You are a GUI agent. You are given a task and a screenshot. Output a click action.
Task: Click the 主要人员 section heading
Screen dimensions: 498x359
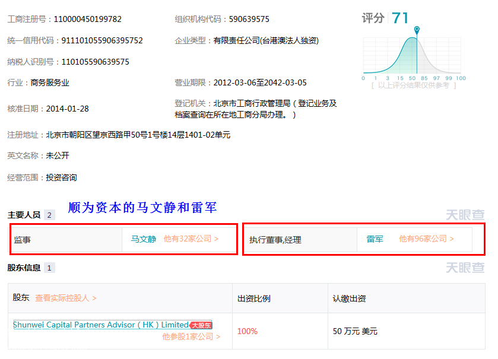click(x=24, y=215)
